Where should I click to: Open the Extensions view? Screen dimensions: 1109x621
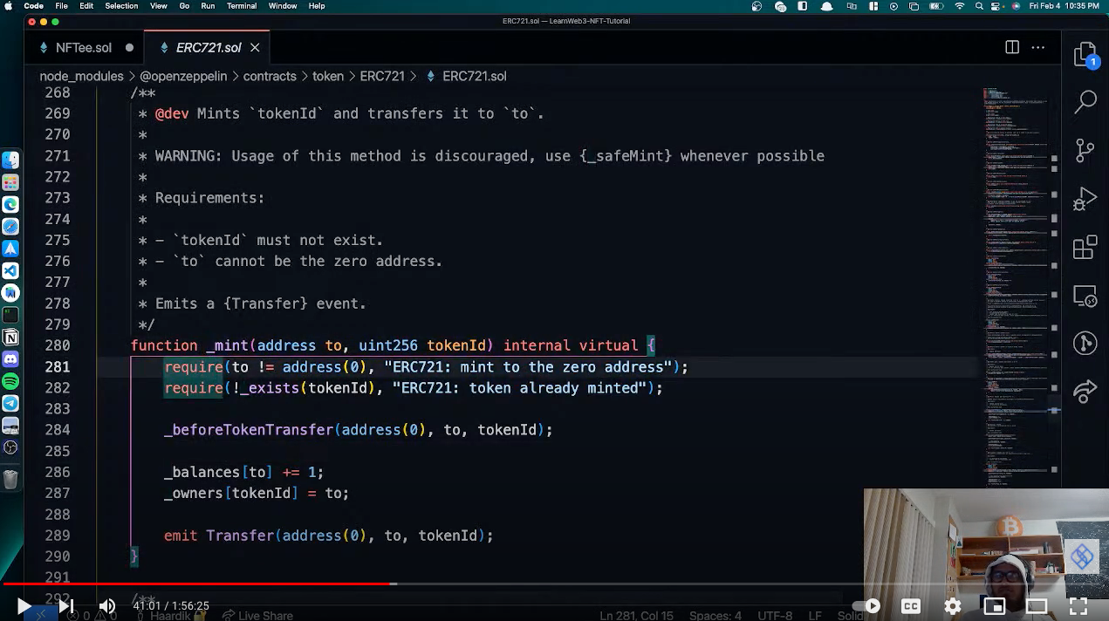click(1085, 247)
